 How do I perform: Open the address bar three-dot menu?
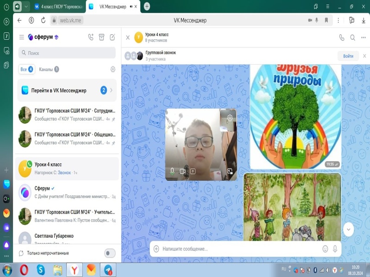[x=338, y=20]
